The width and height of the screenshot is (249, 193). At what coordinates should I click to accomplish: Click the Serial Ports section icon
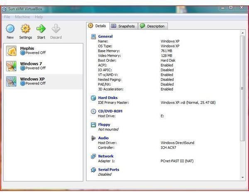click(x=93, y=170)
